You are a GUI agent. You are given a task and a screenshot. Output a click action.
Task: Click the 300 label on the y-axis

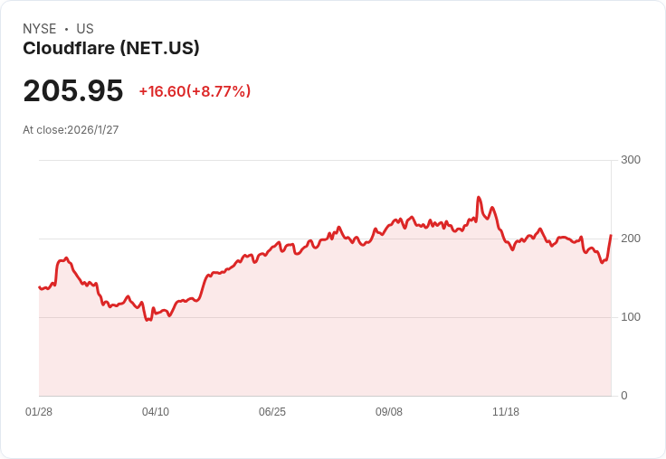631,160
